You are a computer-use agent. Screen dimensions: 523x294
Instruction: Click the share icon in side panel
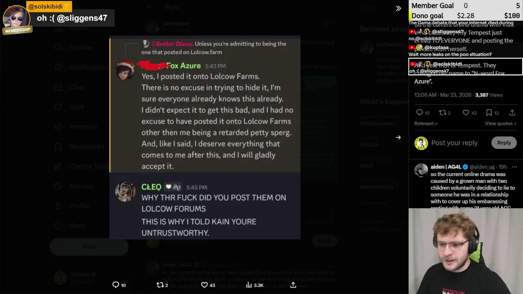[512, 113]
